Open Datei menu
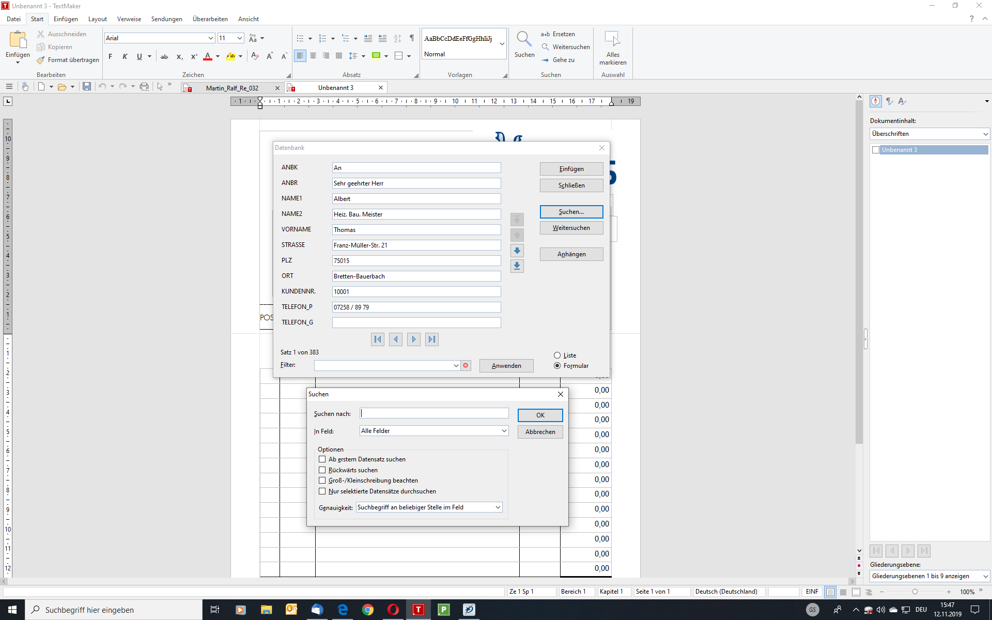992x620 pixels. point(14,19)
